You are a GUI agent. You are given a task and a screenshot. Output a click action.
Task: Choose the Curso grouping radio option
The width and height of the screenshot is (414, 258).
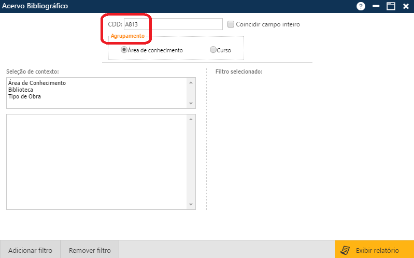point(213,50)
